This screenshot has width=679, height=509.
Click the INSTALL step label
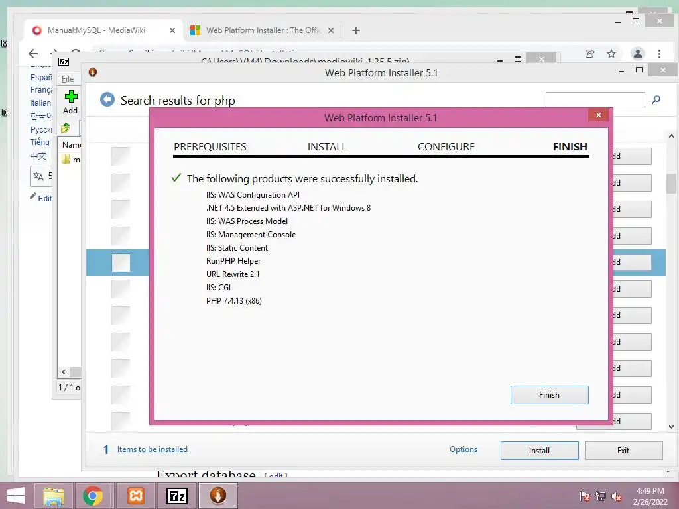pos(327,146)
